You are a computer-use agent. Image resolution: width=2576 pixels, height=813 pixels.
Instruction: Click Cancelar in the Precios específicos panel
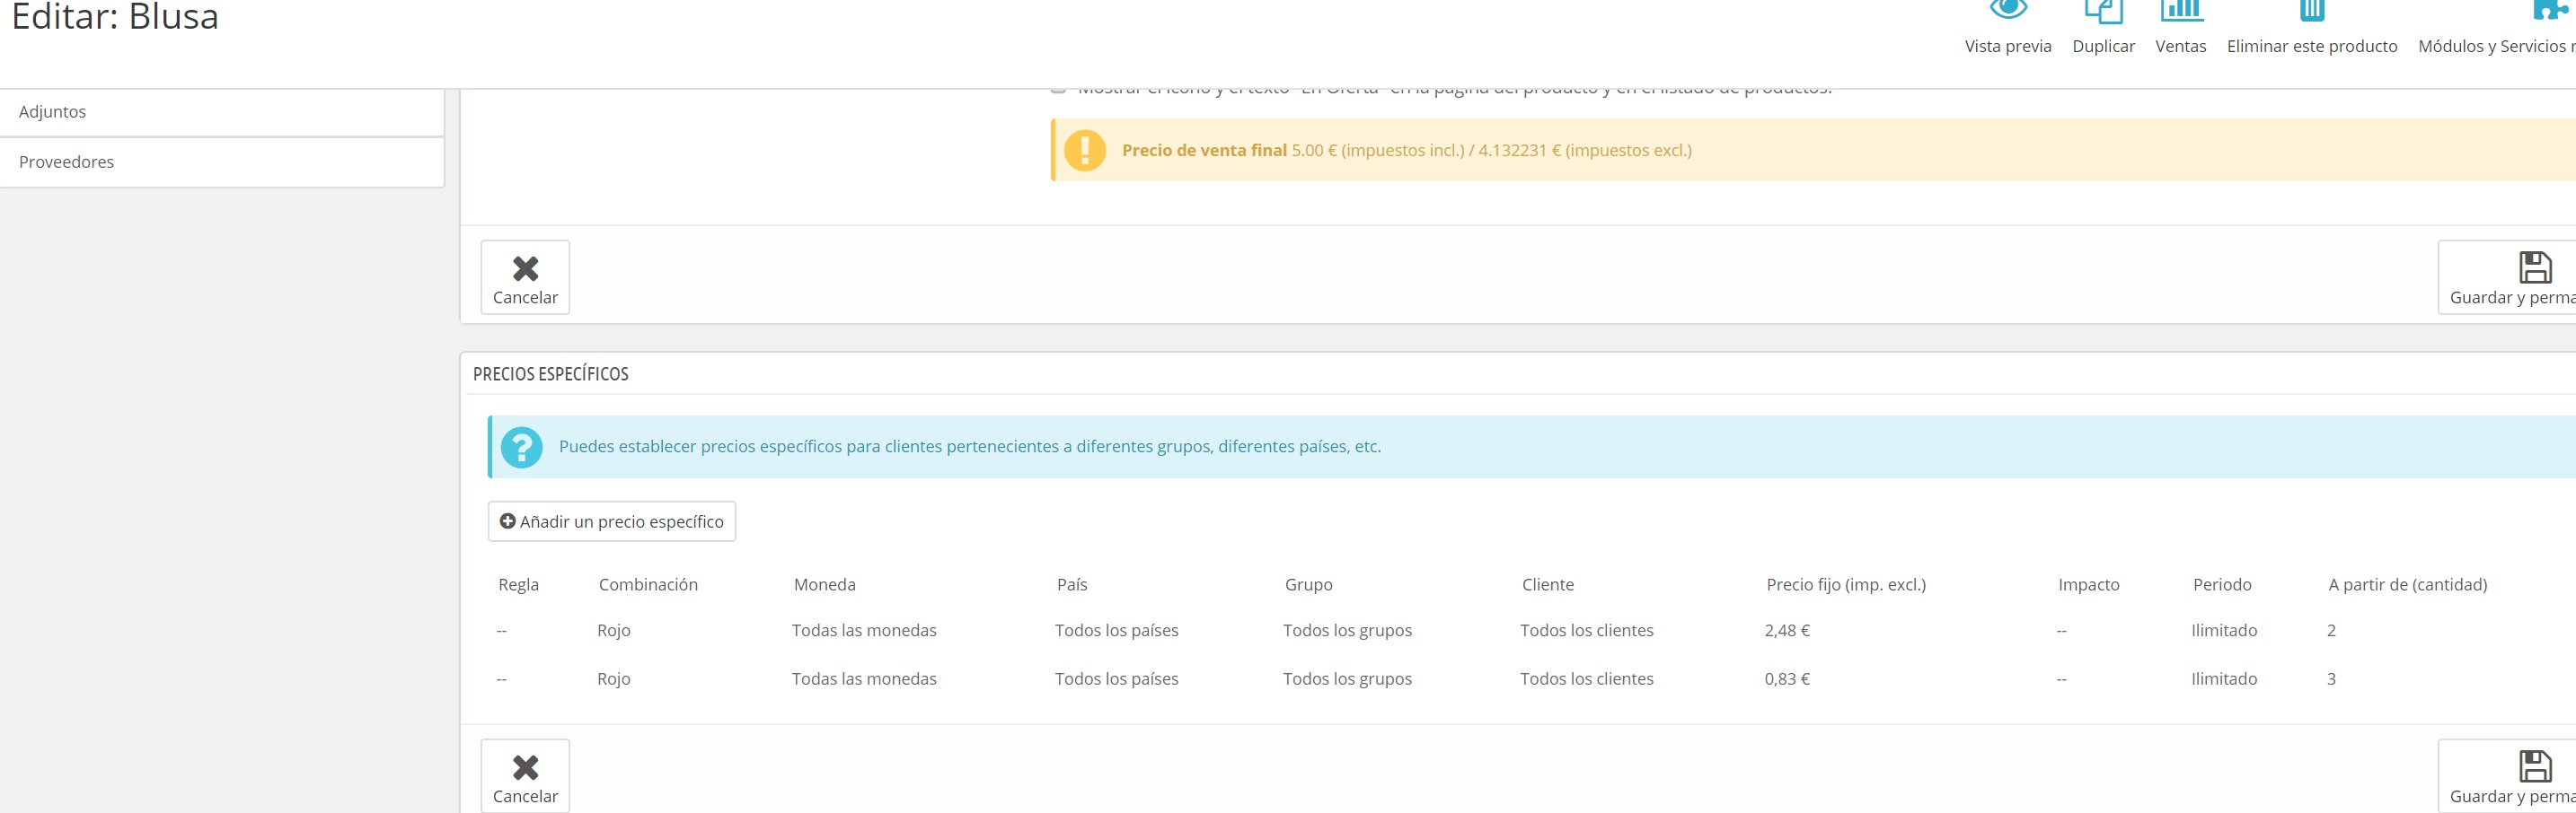[525, 776]
